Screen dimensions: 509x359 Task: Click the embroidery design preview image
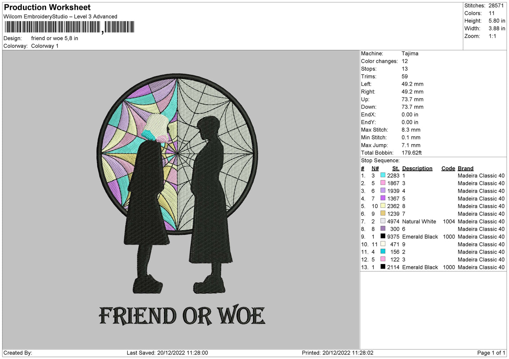click(x=181, y=199)
